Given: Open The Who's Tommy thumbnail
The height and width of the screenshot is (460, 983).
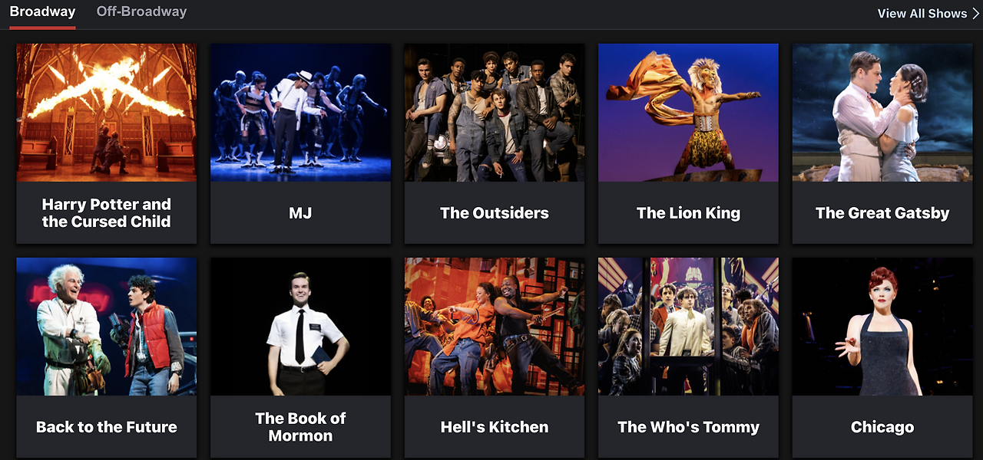Looking at the screenshot, I should tap(688, 327).
